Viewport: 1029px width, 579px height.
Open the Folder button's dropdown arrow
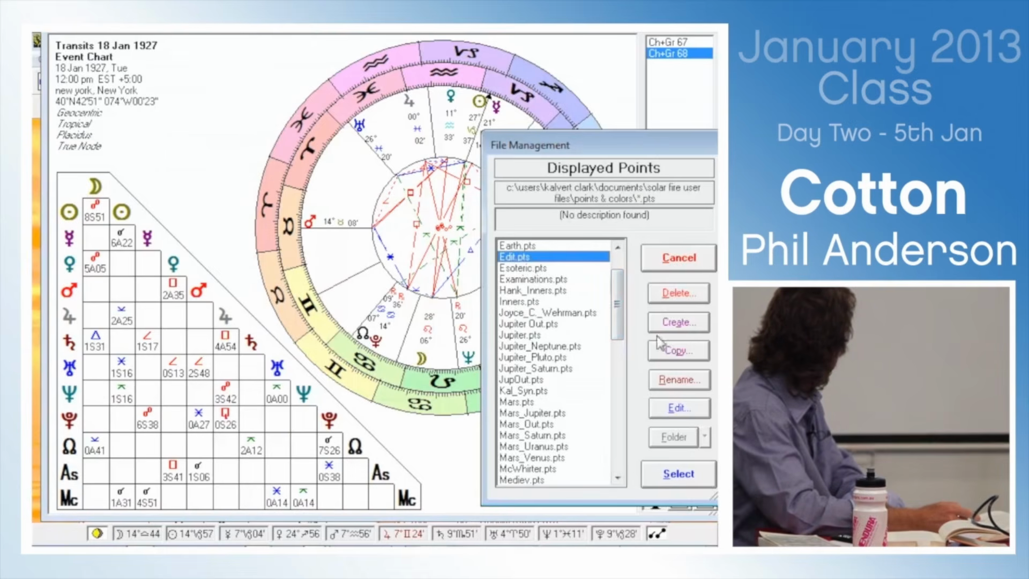point(704,437)
